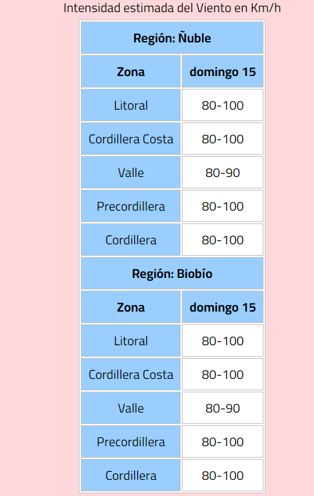Screen dimensions: 314x496
Task: Click Cordillera Costa in the Biobío table
Action: [x=131, y=375]
